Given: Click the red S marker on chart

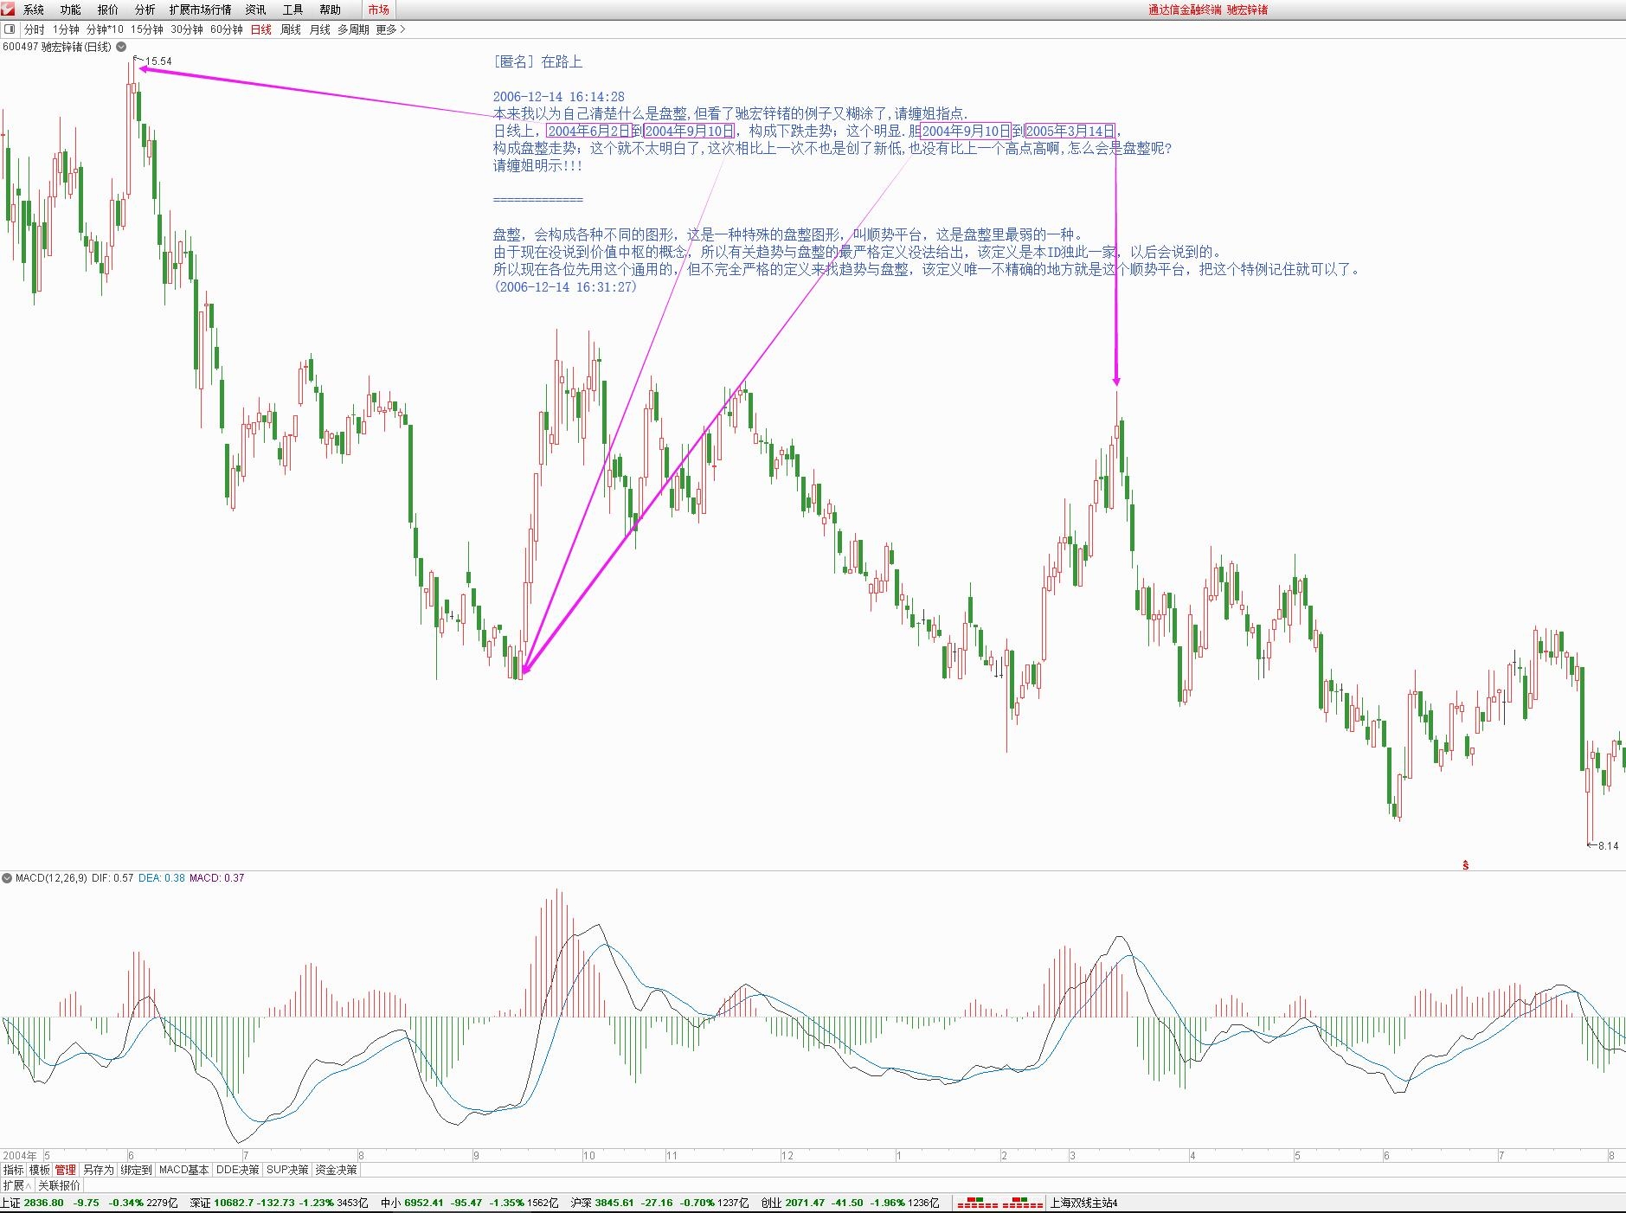Looking at the screenshot, I should click(1465, 865).
